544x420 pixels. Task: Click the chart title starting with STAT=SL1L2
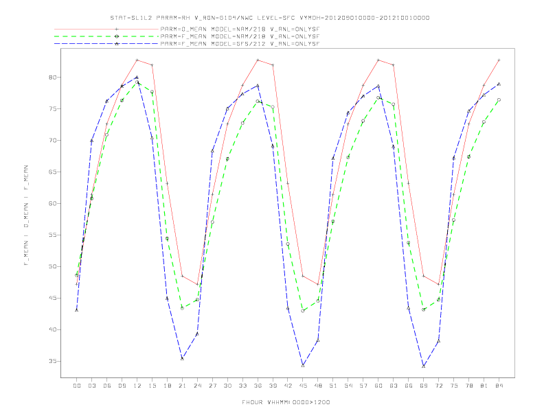269,18
